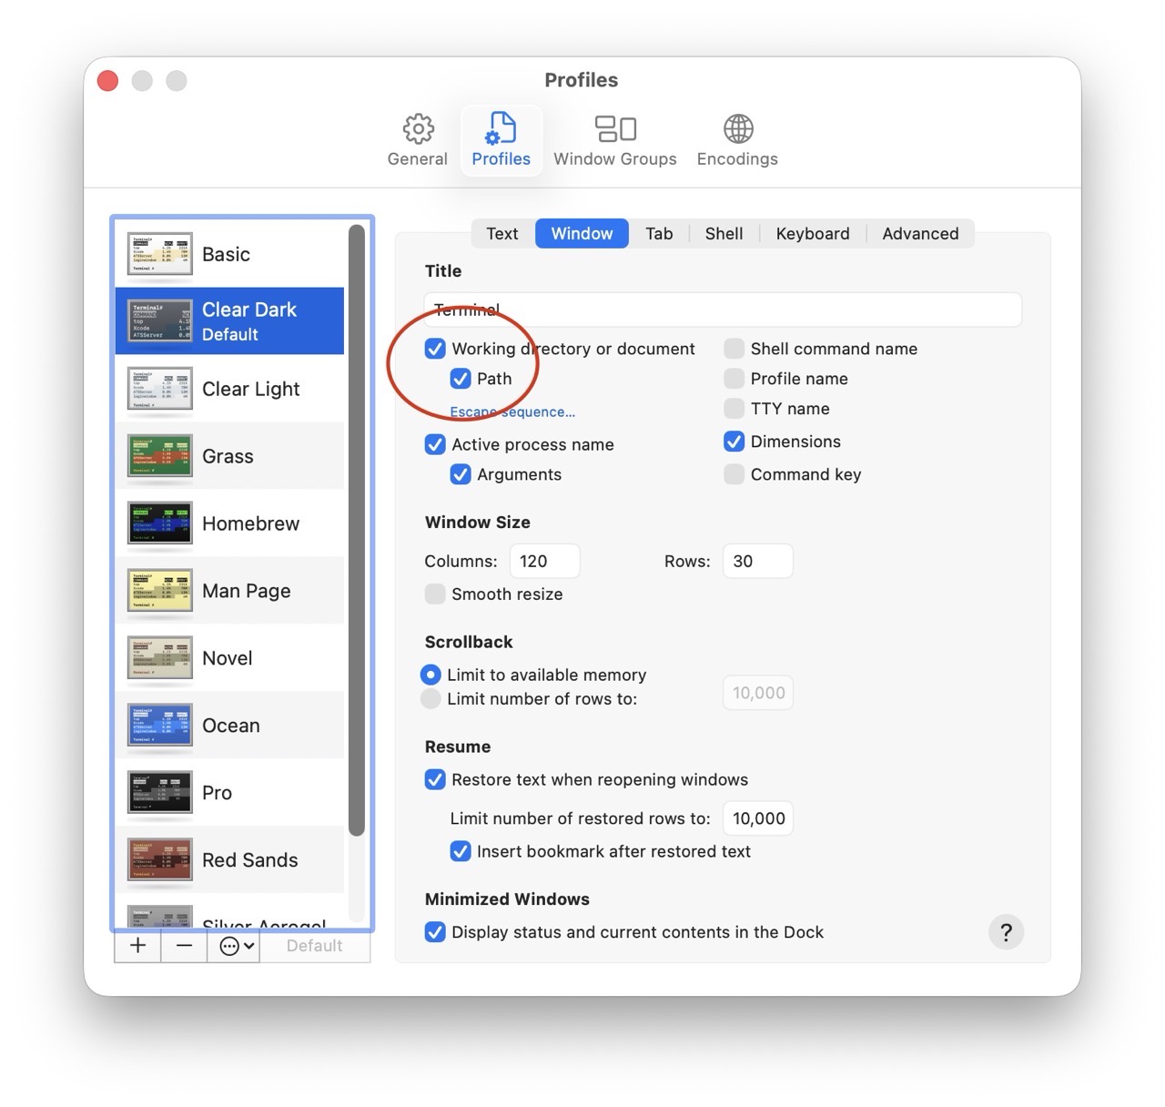
Task: Open the Window Groups pane
Action: pyautogui.click(x=615, y=140)
